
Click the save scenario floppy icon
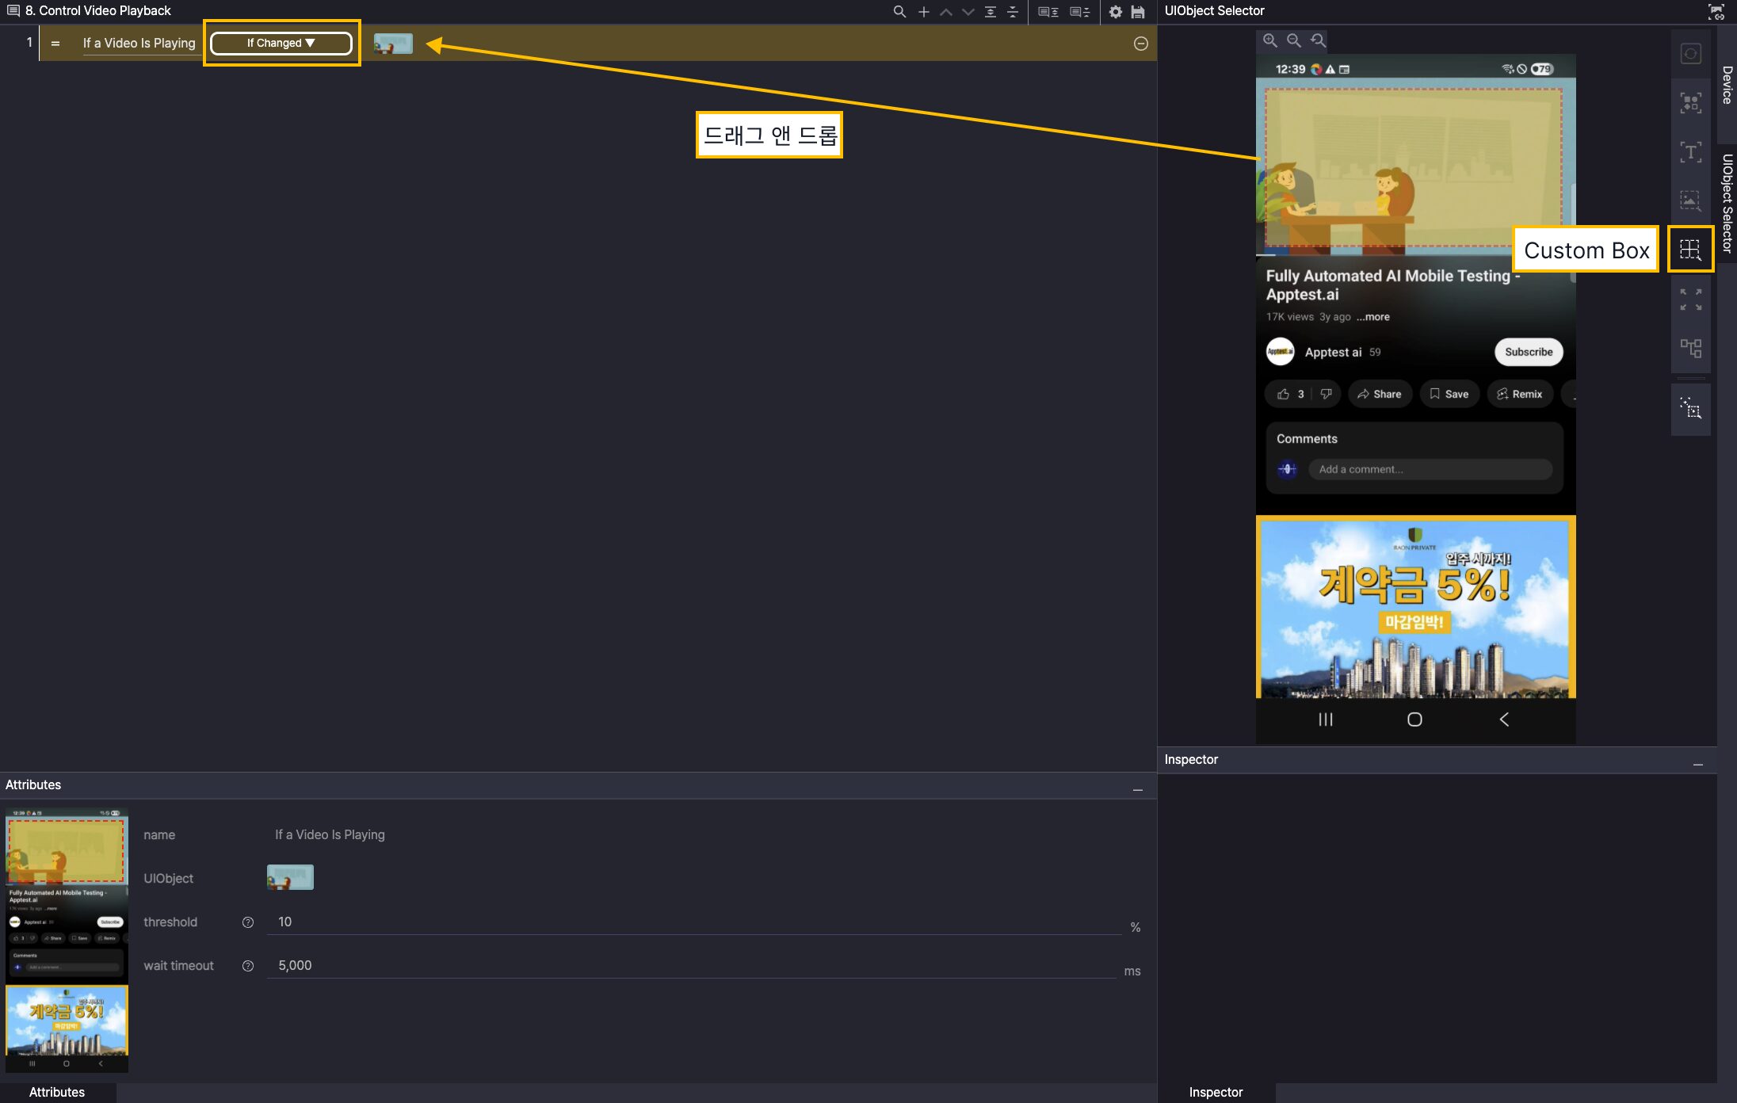(1138, 12)
